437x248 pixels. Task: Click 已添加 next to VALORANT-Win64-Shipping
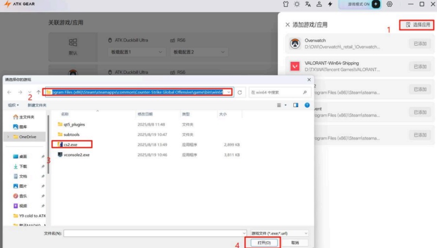click(x=420, y=67)
